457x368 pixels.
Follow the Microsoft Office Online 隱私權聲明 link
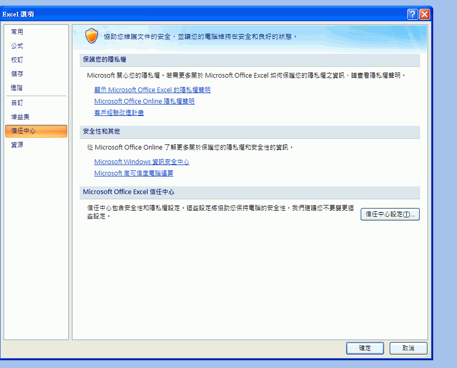[144, 101]
